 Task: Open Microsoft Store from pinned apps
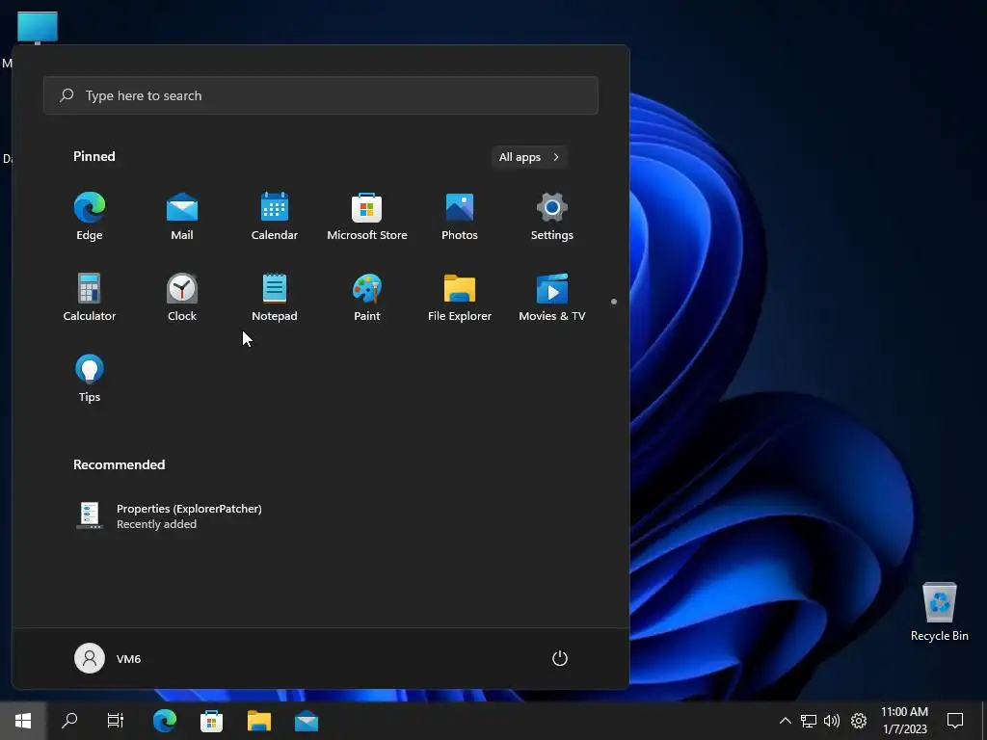click(367, 217)
